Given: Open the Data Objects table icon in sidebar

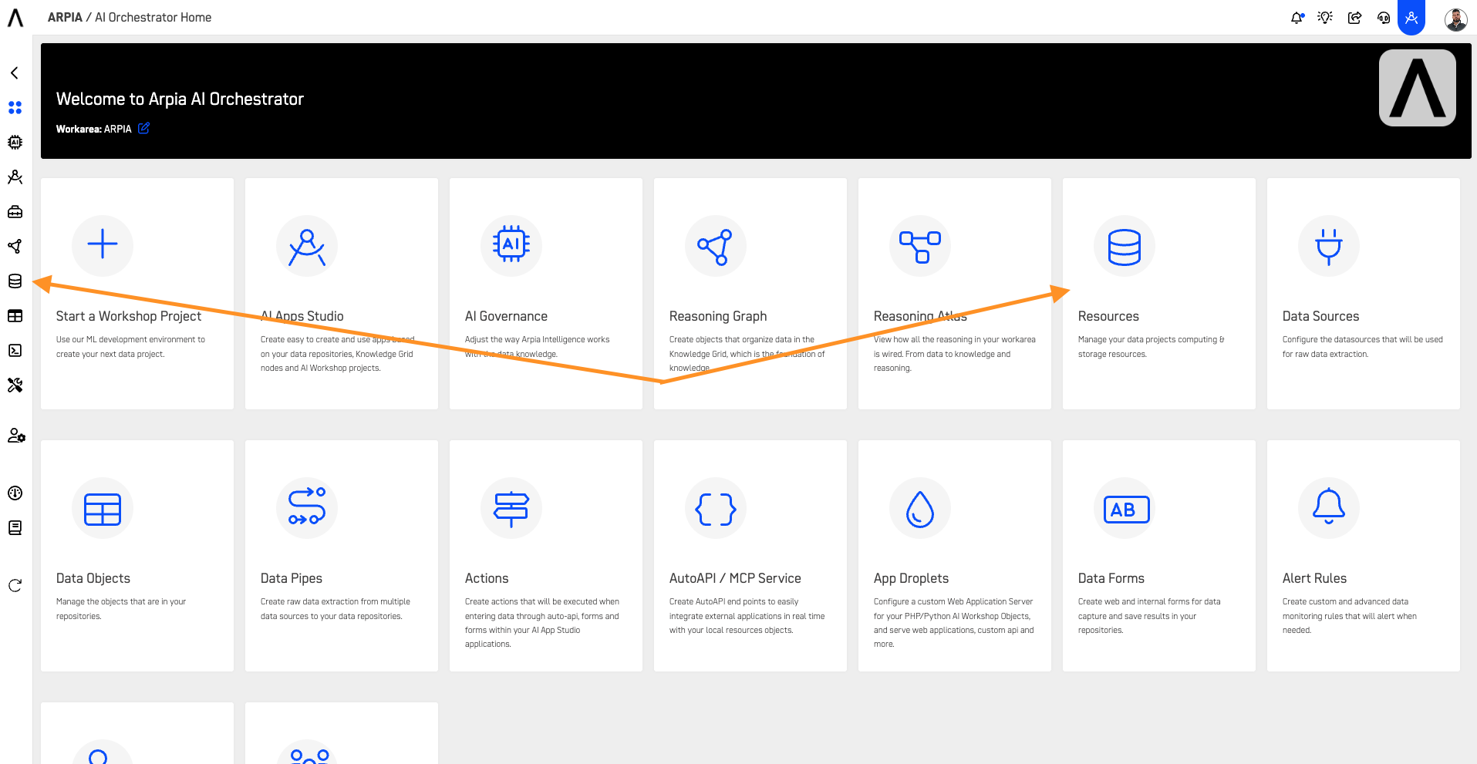Looking at the screenshot, I should tap(15, 316).
